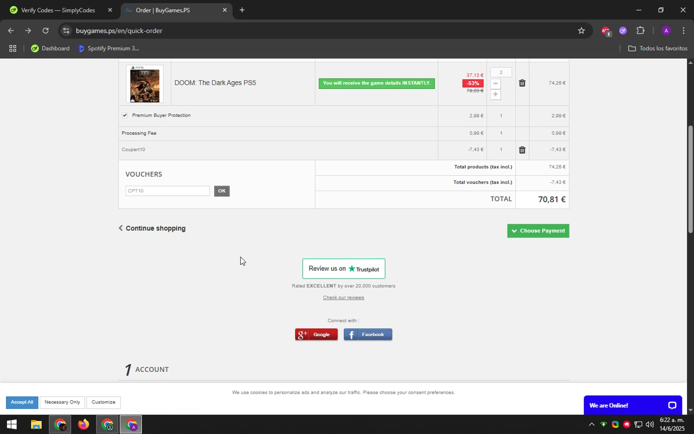Click the instant delivery green label

[x=377, y=83]
